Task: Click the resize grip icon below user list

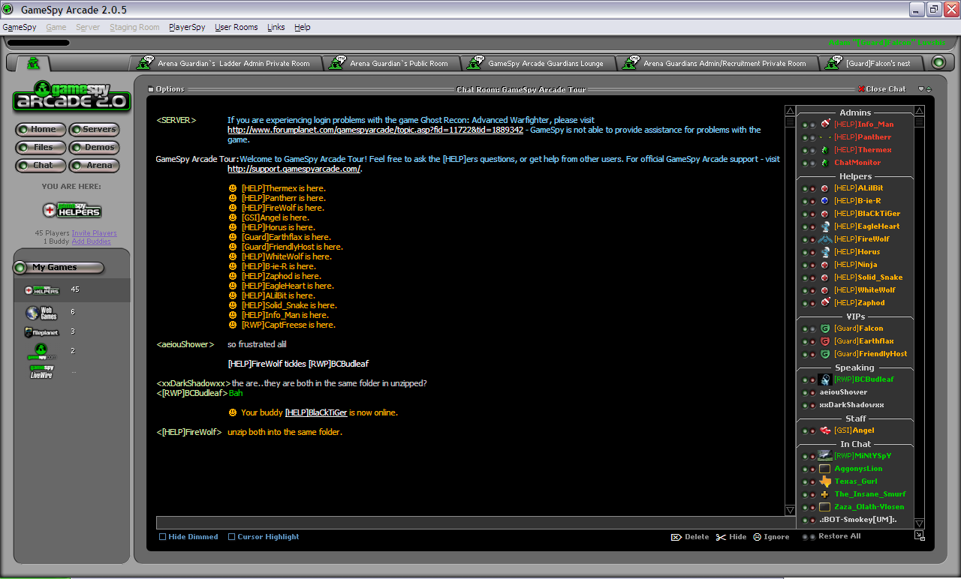Action: pos(920,535)
